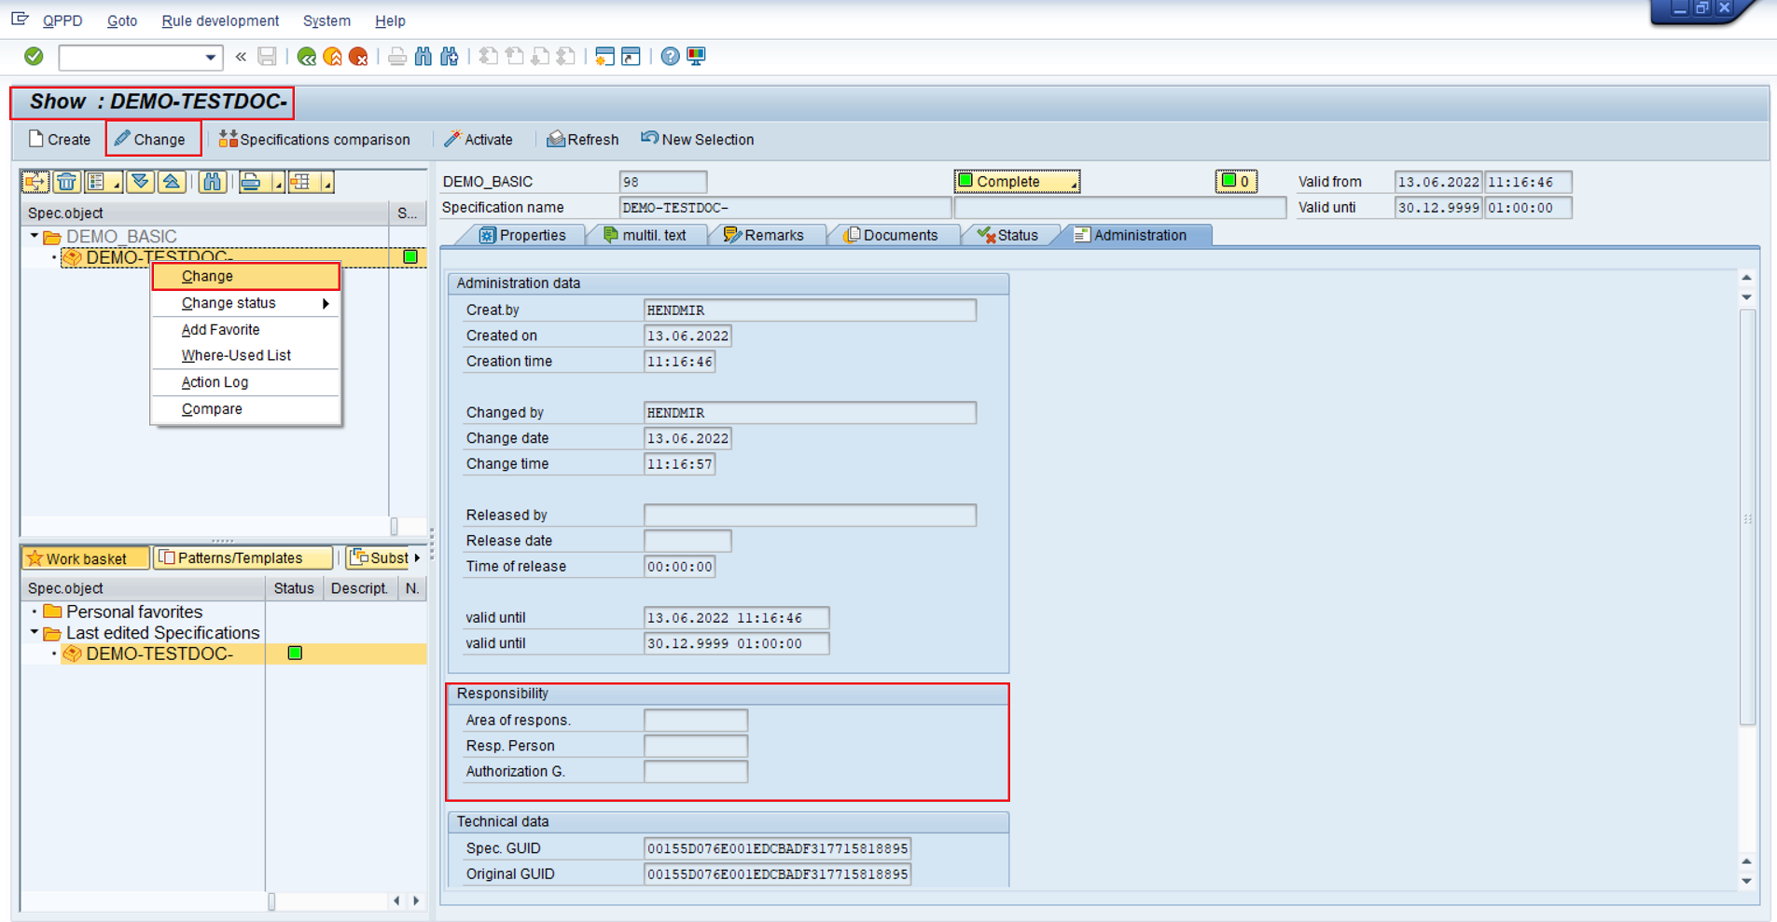Click the Collapse all nodes icon

tap(172, 182)
